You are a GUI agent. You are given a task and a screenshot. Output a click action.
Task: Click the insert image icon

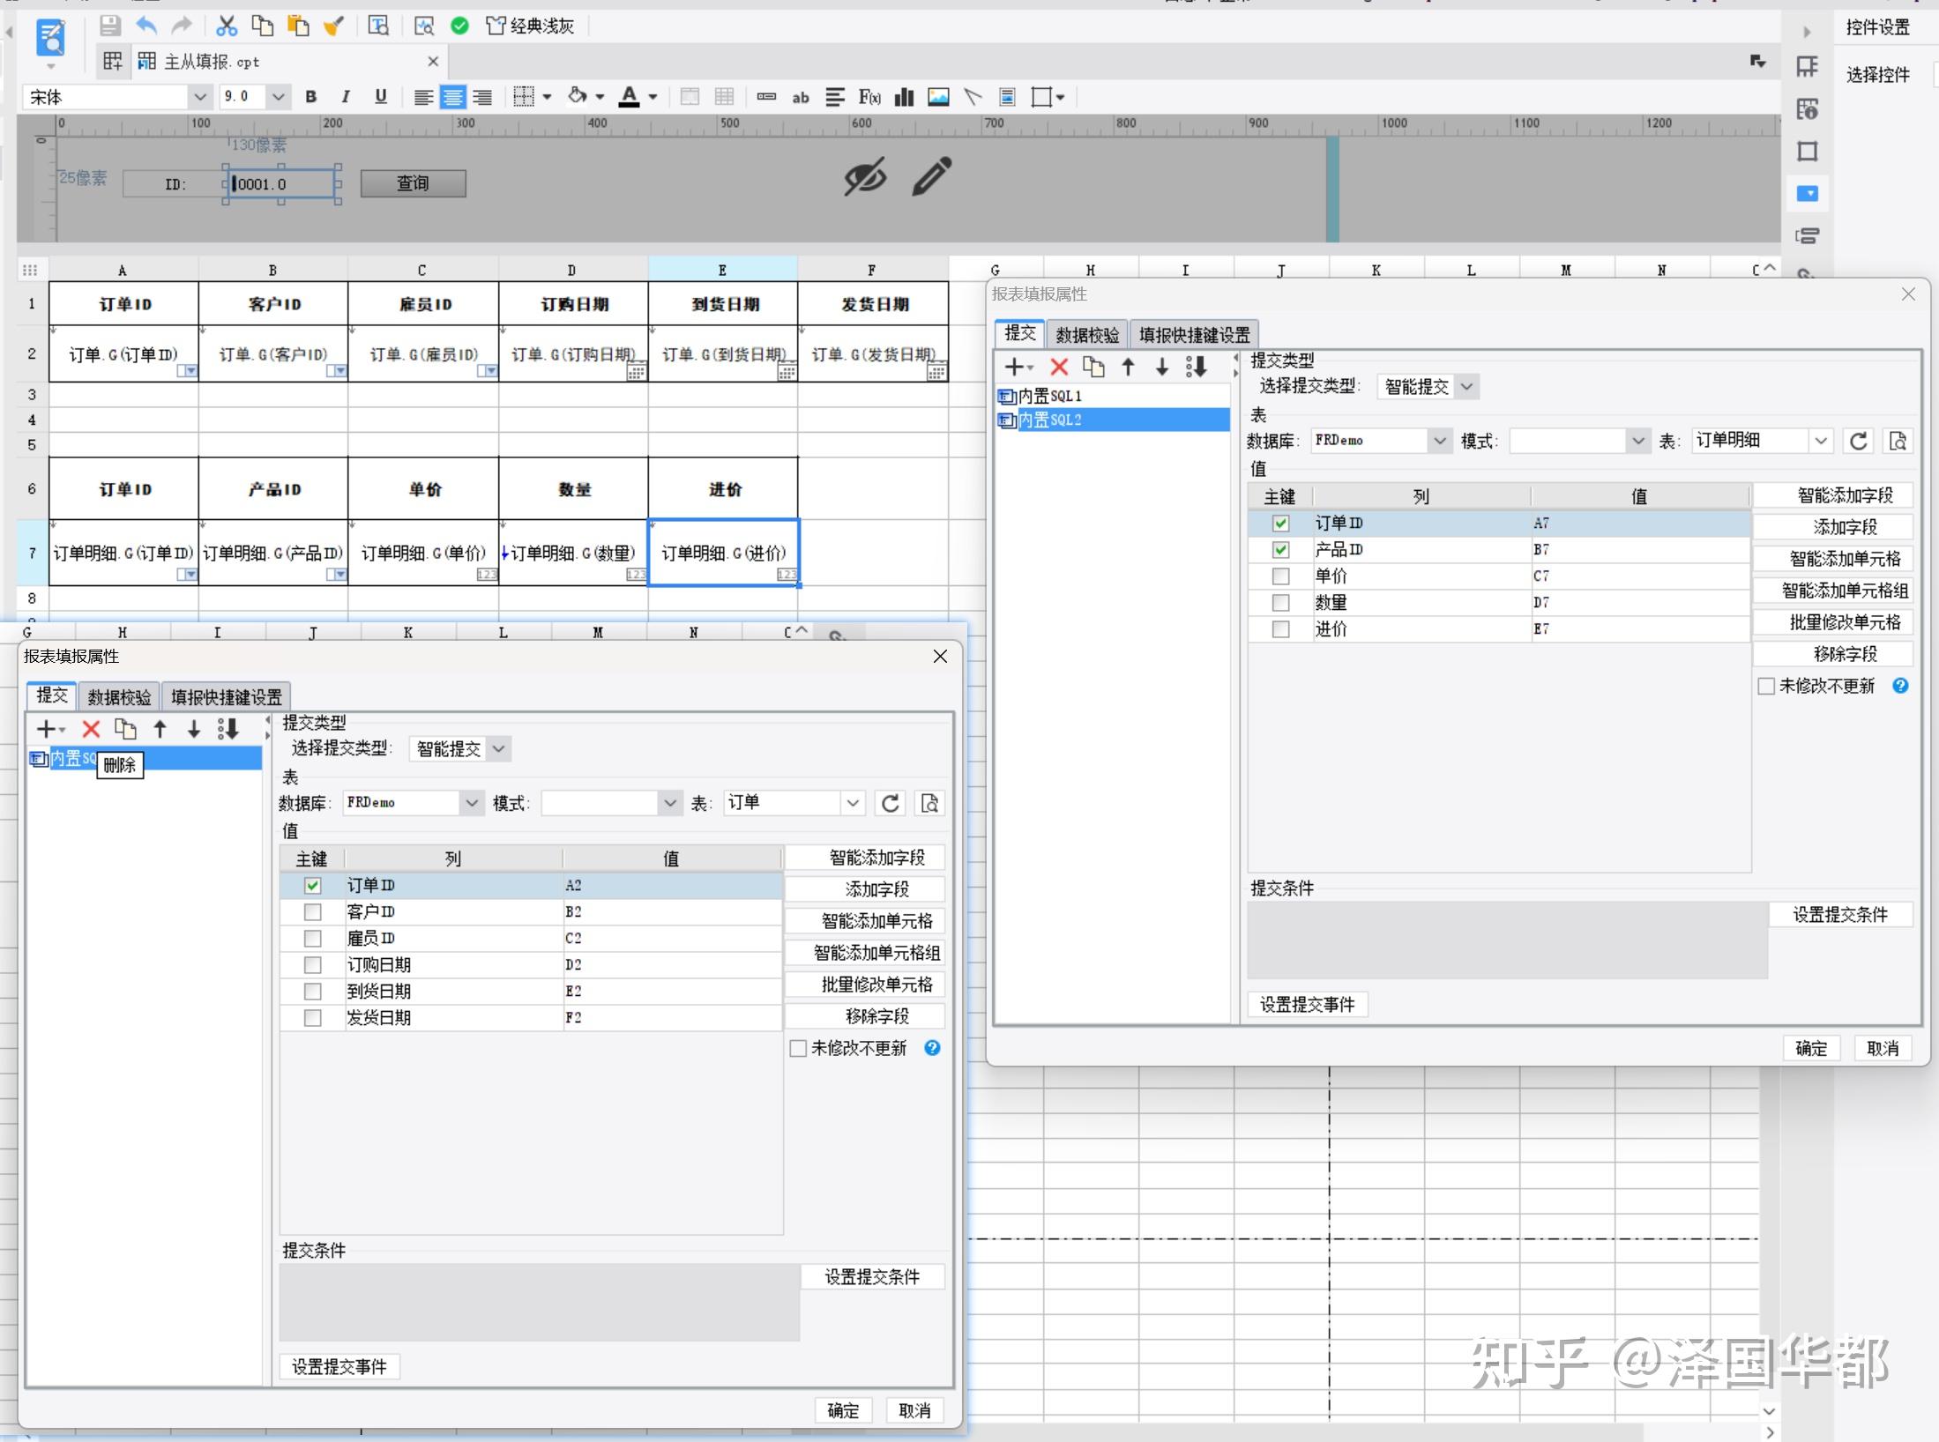click(x=938, y=97)
